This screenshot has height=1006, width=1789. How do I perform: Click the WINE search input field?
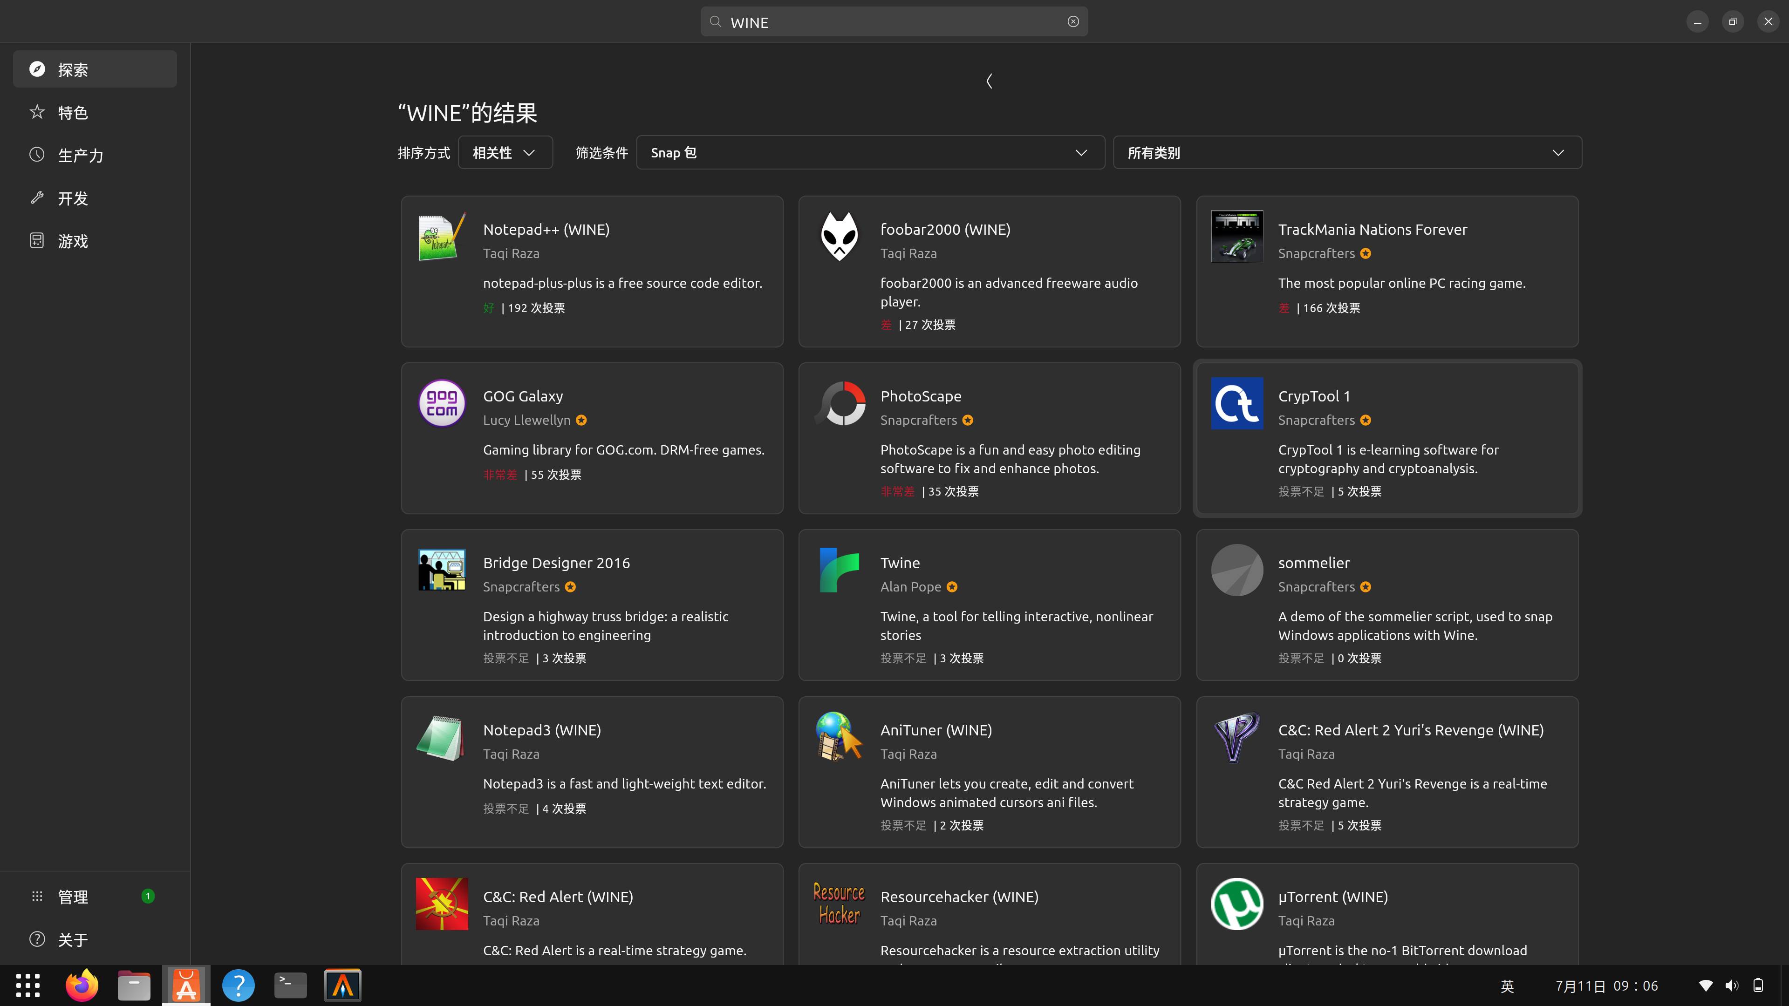(894, 21)
